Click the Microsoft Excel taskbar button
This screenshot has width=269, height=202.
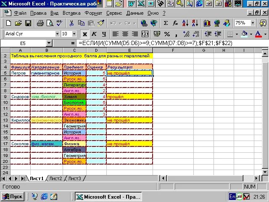(108, 197)
